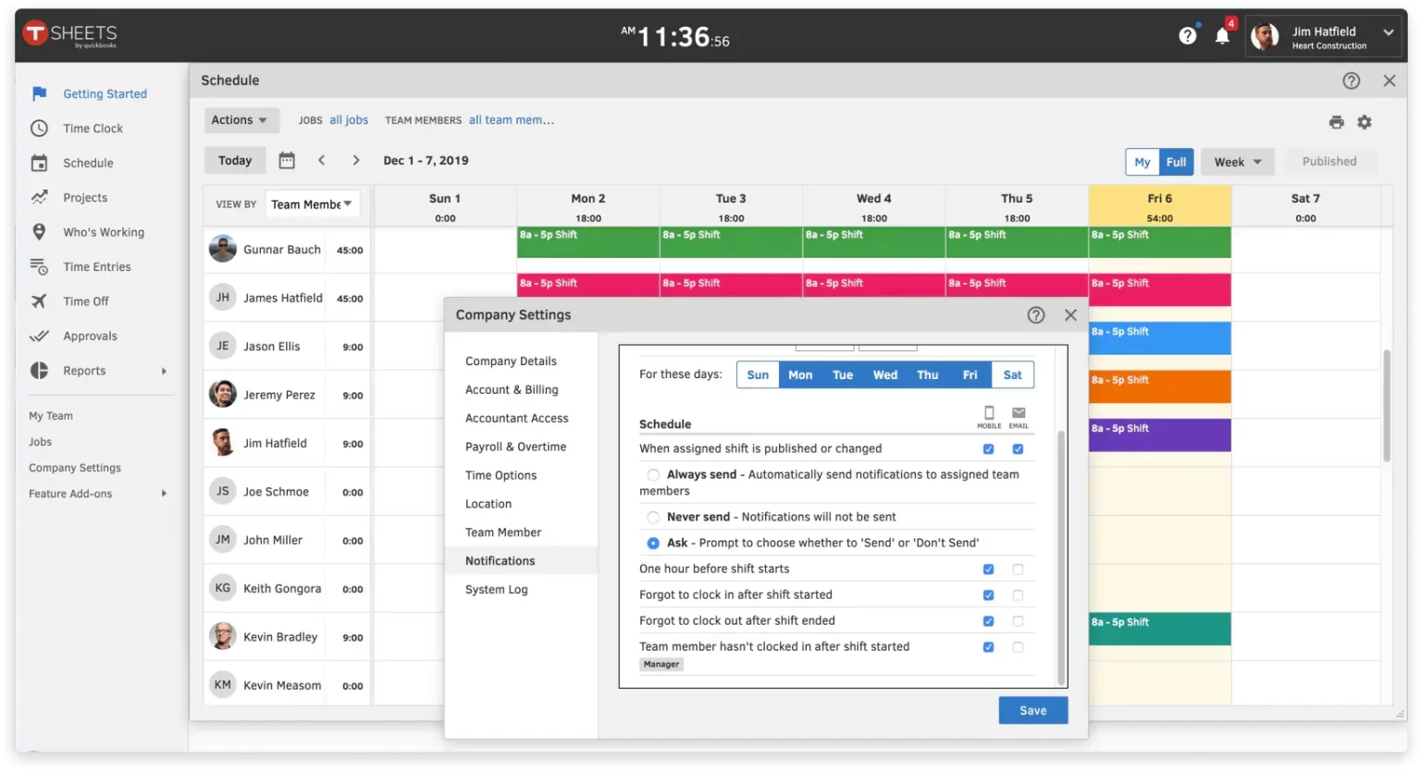Toggle Sat day button in For these days

click(1012, 374)
